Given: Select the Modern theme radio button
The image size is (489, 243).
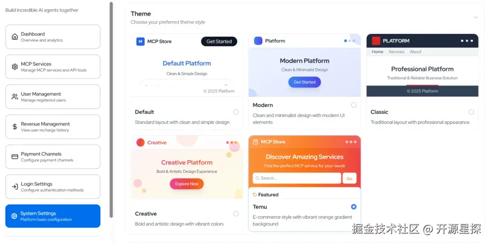Looking at the screenshot, I should pos(354,105).
